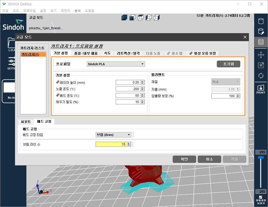Click the SETTINGS sliders icon
The image size is (268, 207).
pyautogui.click(x=11, y=63)
